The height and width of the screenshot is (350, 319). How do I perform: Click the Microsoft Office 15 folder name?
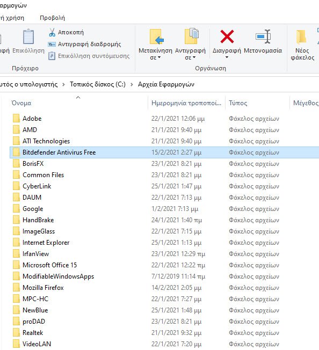click(x=49, y=265)
